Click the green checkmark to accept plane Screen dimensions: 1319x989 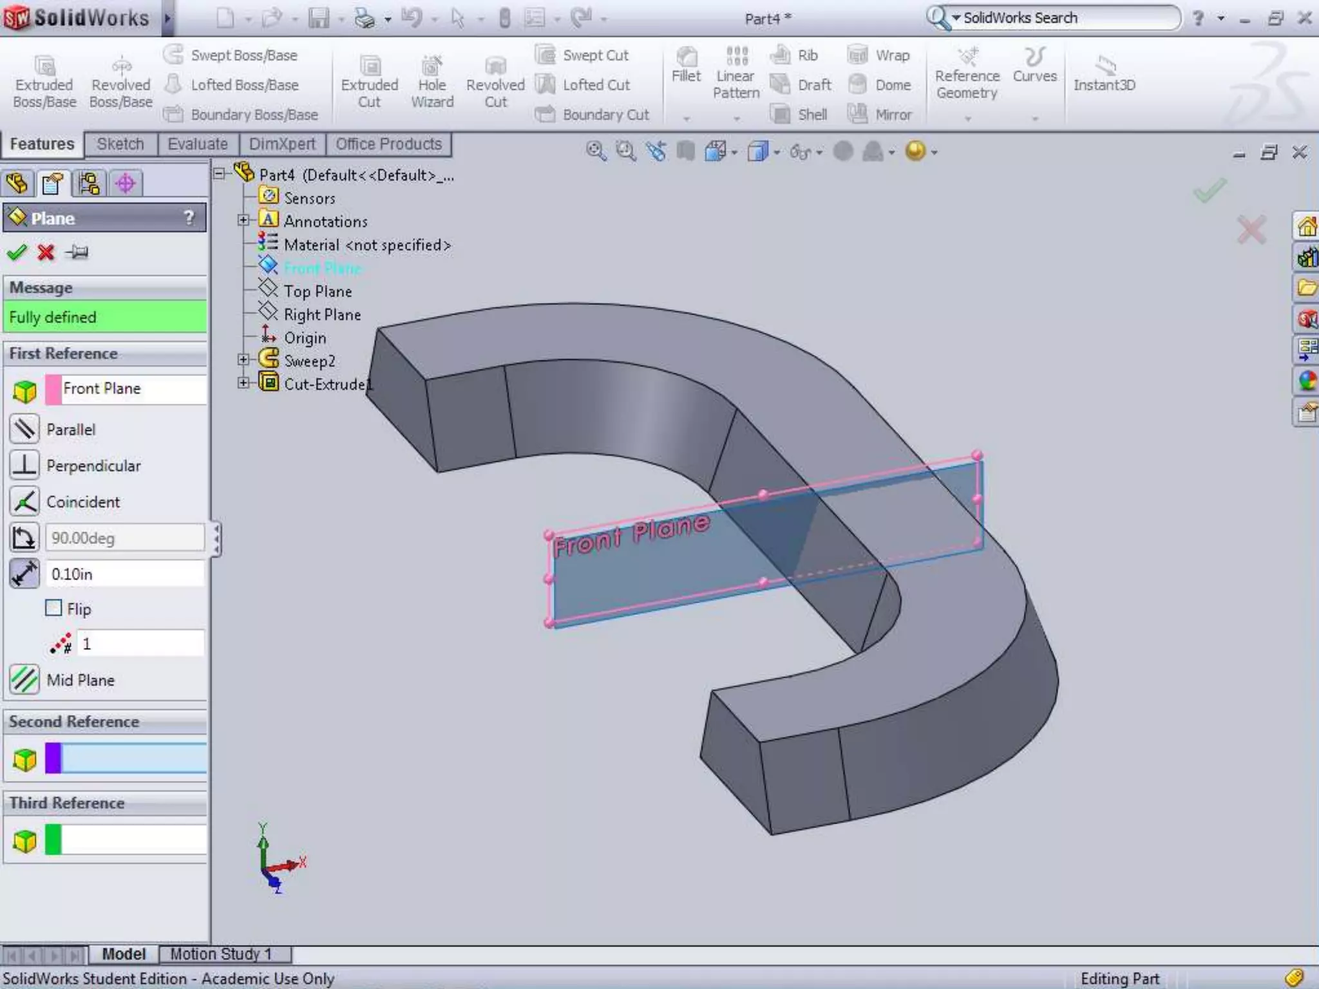click(x=17, y=252)
